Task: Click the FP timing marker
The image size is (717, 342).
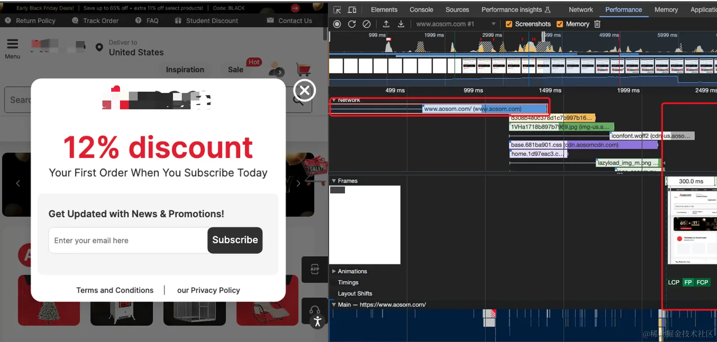Action: coord(688,283)
